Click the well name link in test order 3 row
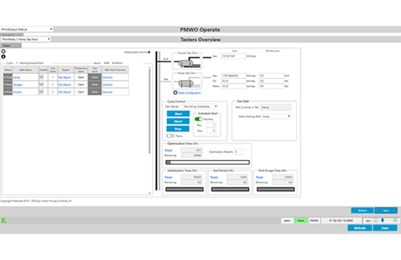 click(17, 92)
